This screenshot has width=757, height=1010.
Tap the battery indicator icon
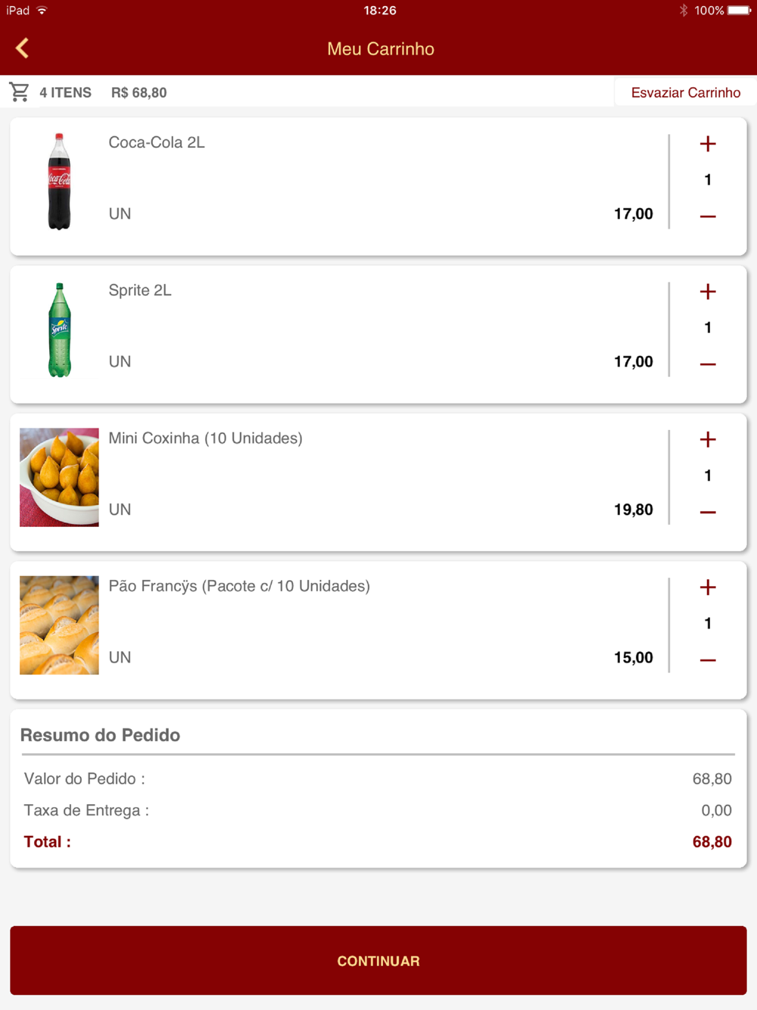point(740,11)
